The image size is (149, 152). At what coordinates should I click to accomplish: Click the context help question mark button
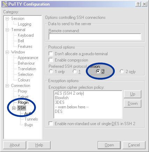pos(138,4)
